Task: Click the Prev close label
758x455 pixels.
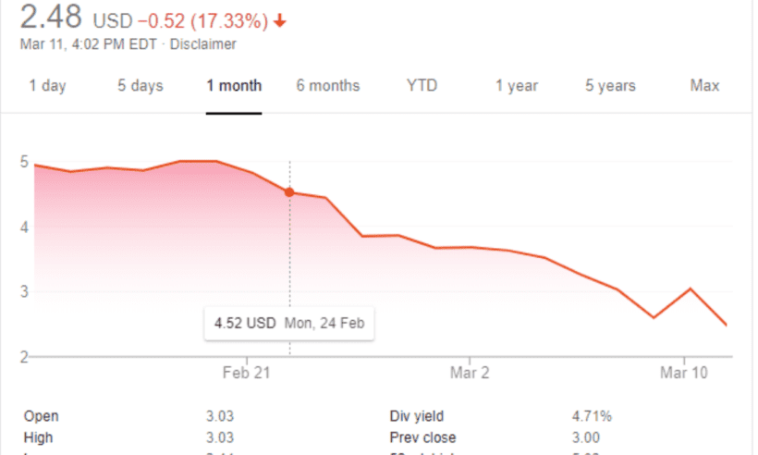Action: (x=422, y=437)
